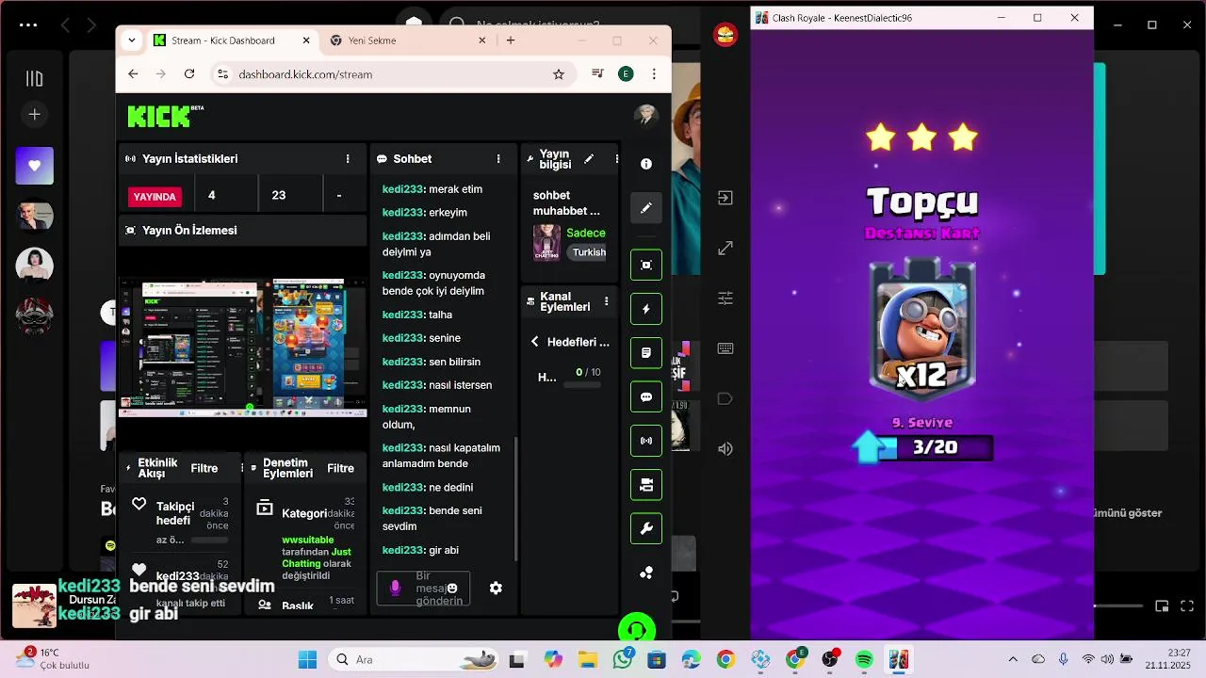1206x678 pixels.
Task: Open the emoji picker in chat input
Action: (x=452, y=588)
